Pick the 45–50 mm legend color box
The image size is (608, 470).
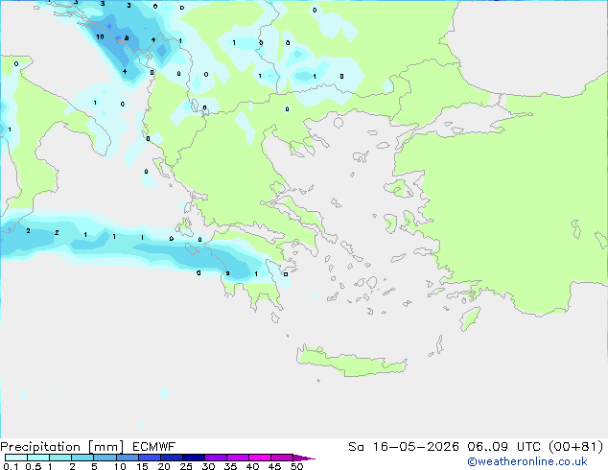282,458
